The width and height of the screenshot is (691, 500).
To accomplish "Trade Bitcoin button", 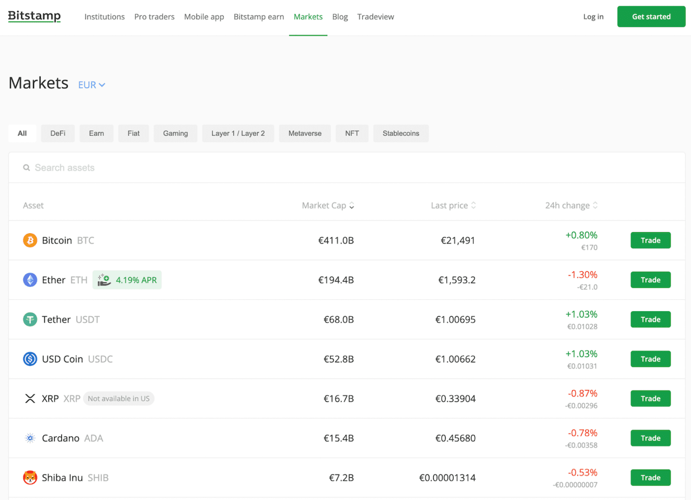I will (650, 240).
